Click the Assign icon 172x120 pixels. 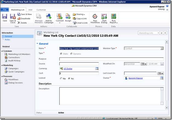pos(68,18)
